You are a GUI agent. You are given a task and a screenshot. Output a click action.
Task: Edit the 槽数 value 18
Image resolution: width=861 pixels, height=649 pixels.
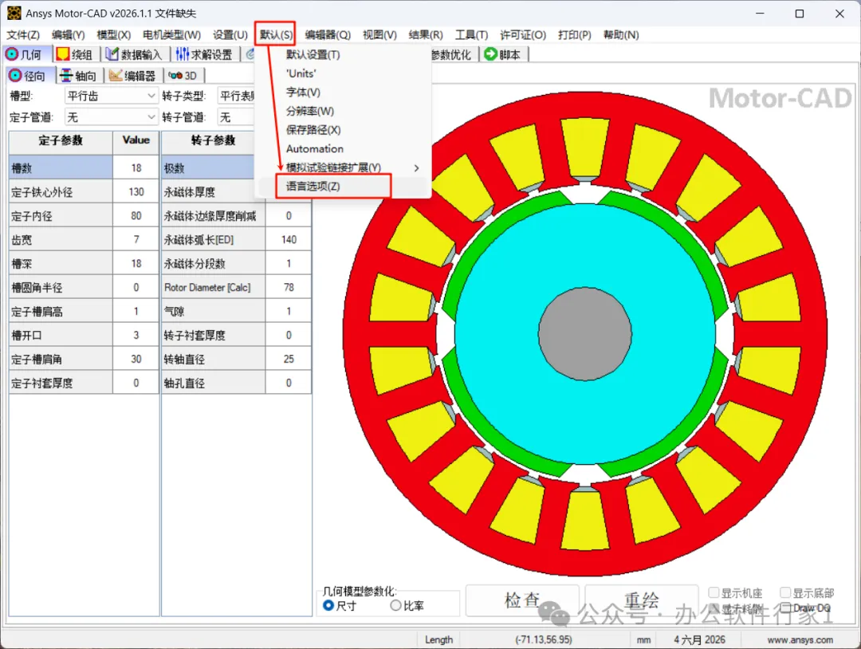(x=136, y=168)
